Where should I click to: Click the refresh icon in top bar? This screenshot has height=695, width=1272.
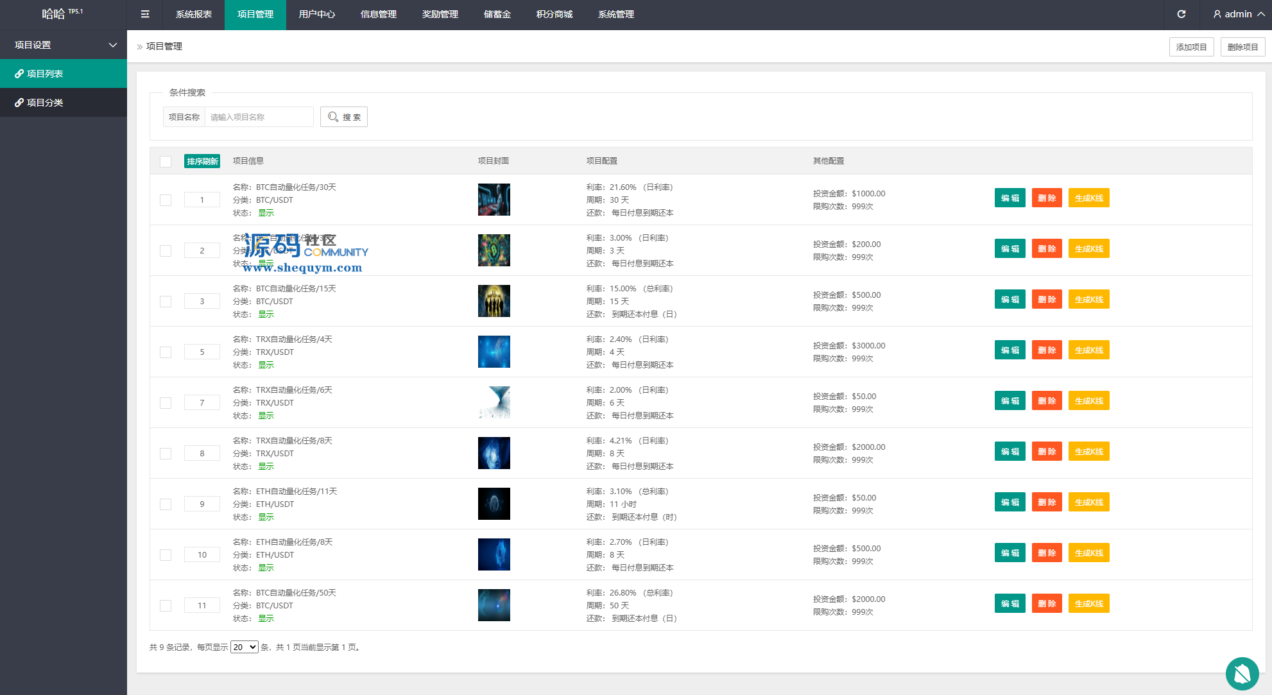point(1181,14)
